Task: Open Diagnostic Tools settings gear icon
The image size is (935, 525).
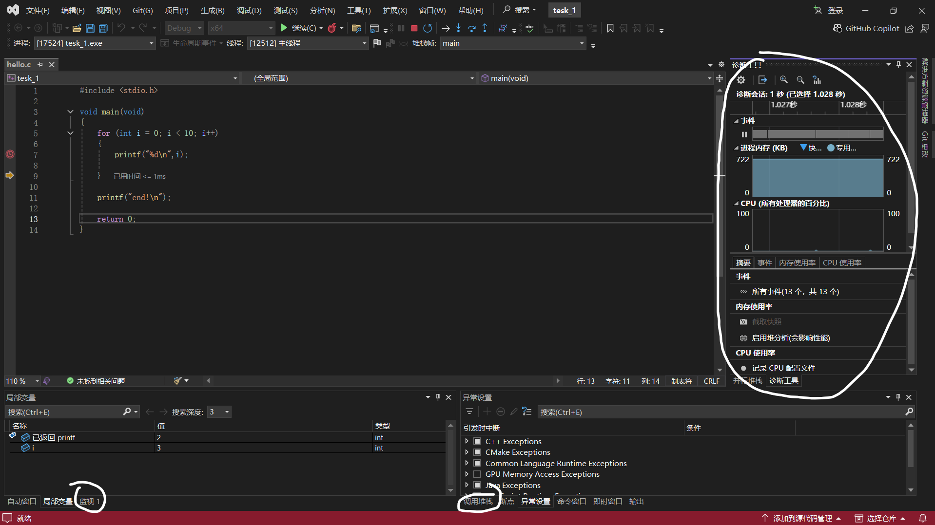Action: (741, 80)
